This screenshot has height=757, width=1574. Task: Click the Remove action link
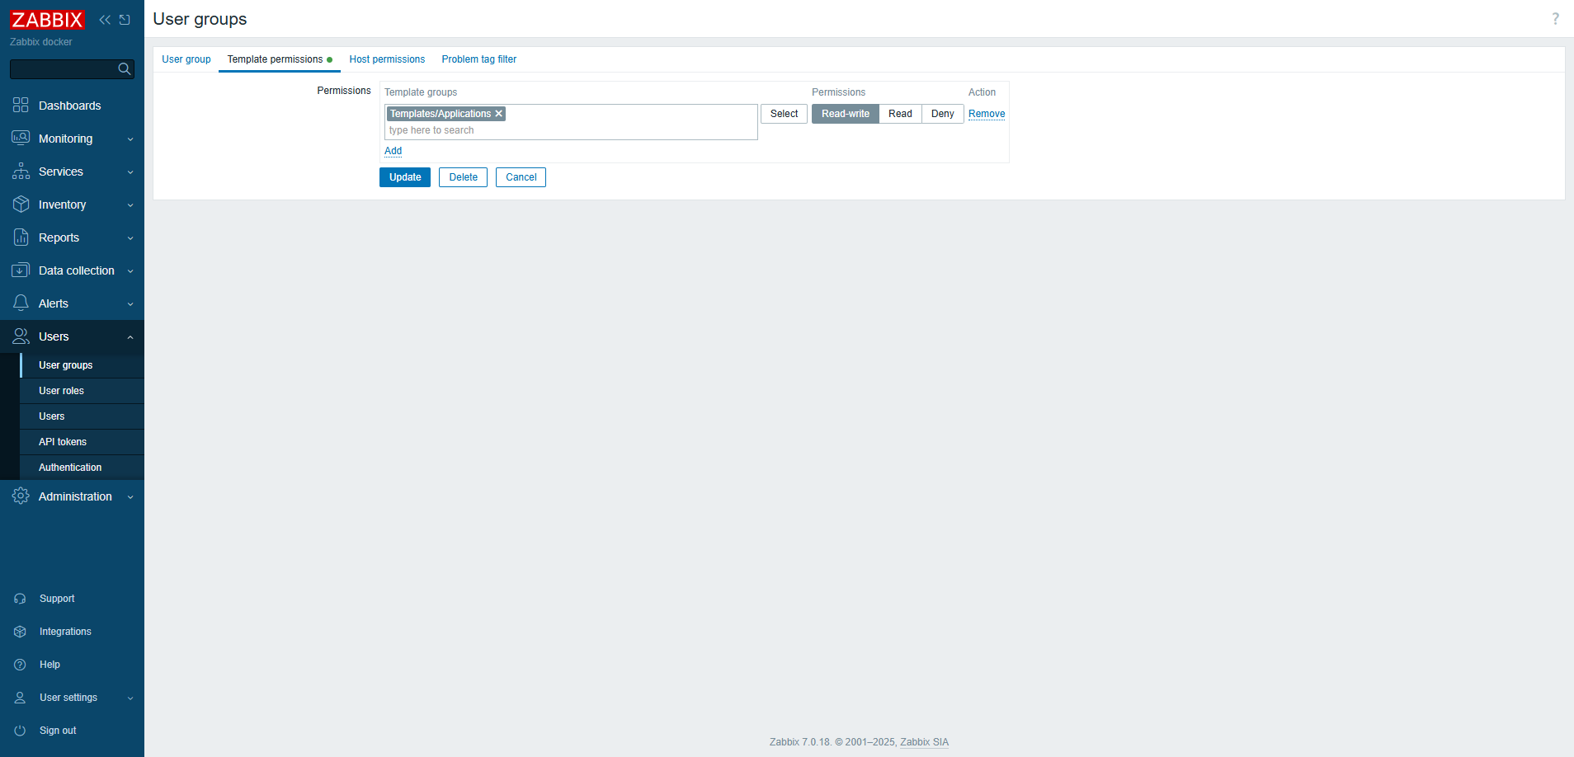coord(986,114)
